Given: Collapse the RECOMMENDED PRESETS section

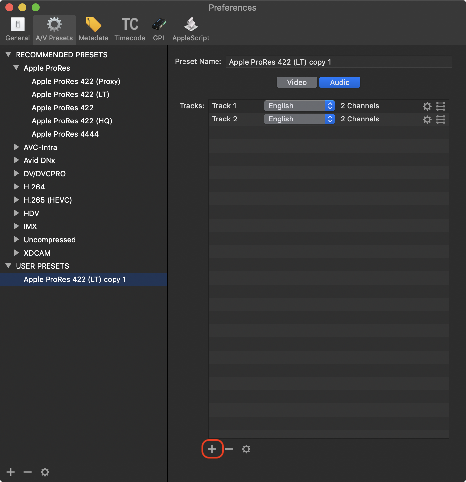Looking at the screenshot, I should pyautogui.click(x=9, y=54).
